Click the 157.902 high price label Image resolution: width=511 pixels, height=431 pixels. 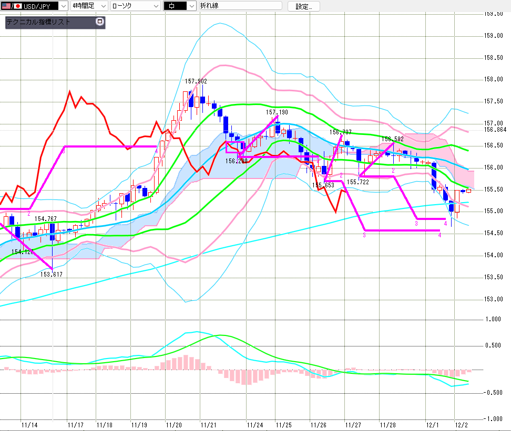[x=196, y=81]
